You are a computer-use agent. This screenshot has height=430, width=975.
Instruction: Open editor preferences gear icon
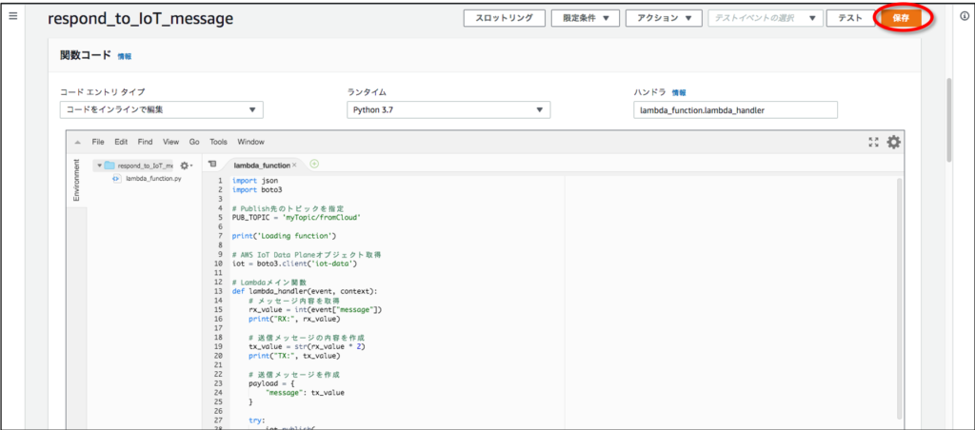[x=893, y=142]
